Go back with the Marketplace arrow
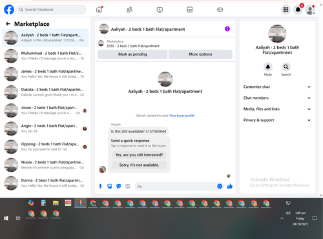Screen dimensions: 323x239 8,24
